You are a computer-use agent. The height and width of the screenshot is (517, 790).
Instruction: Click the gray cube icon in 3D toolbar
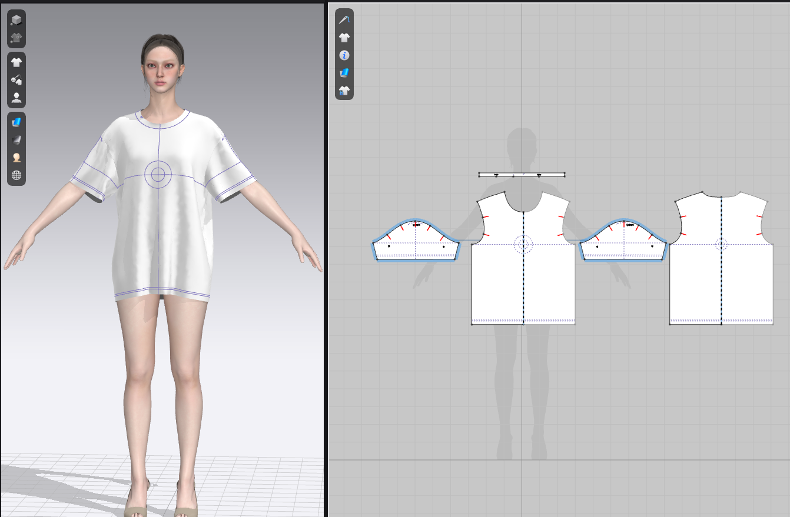16,20
